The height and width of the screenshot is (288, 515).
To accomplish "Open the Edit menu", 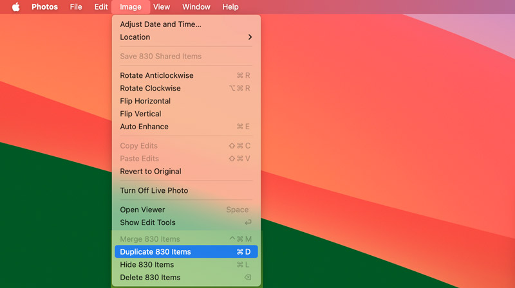I will tap(101, 7).
